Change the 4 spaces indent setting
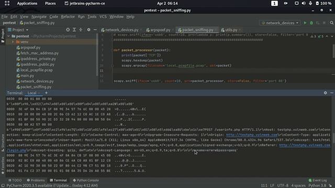Image resolution: width=335 pixels, height=188 pixels. click(298, 185)
